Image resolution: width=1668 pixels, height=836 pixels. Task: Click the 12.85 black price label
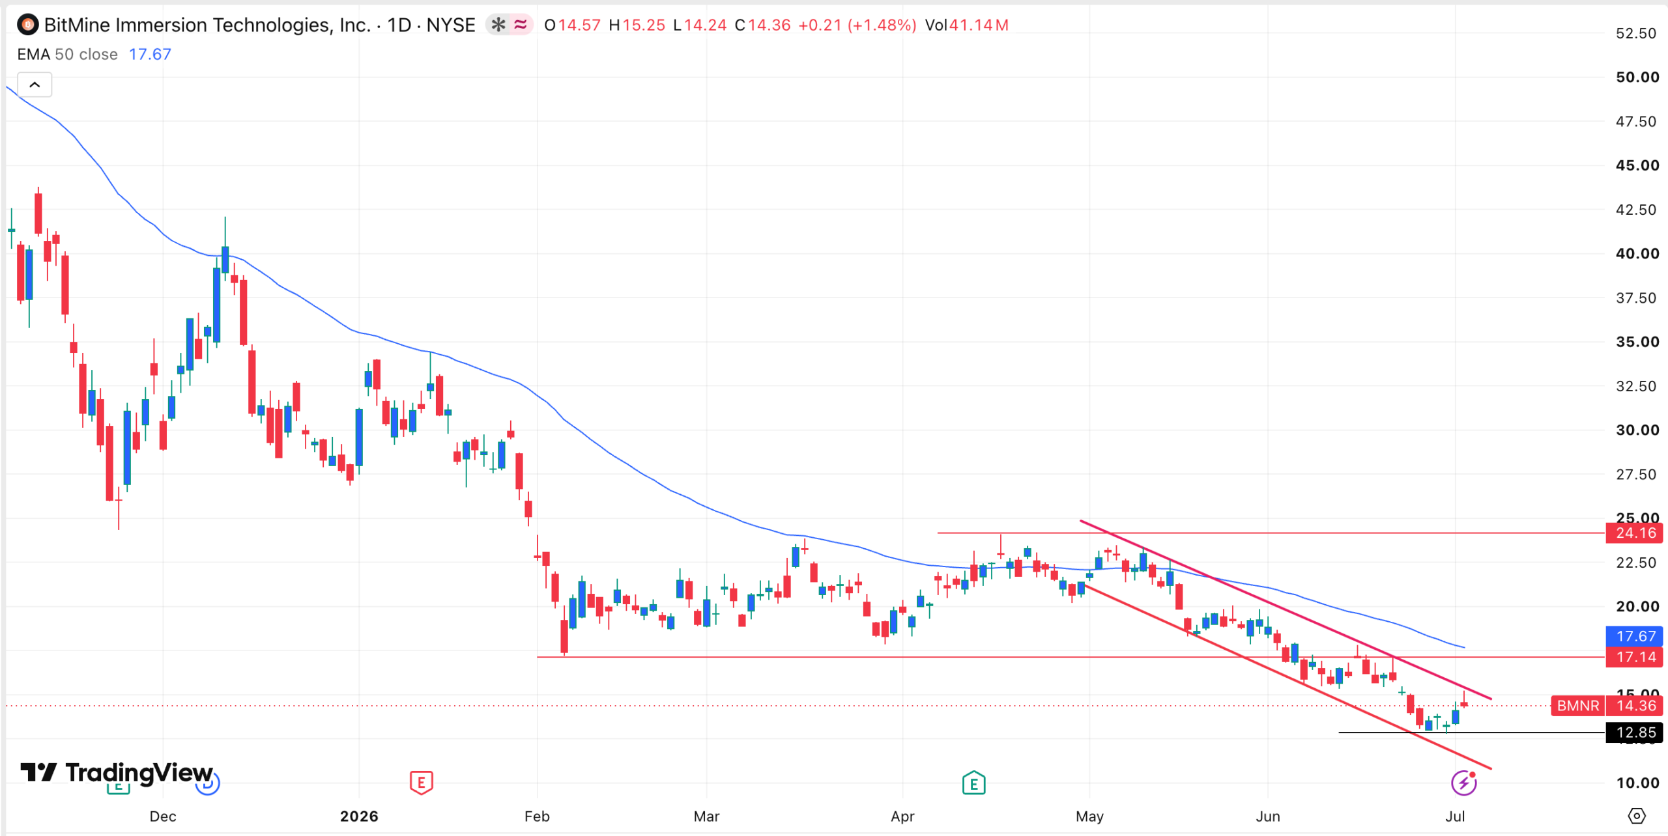1635,732
